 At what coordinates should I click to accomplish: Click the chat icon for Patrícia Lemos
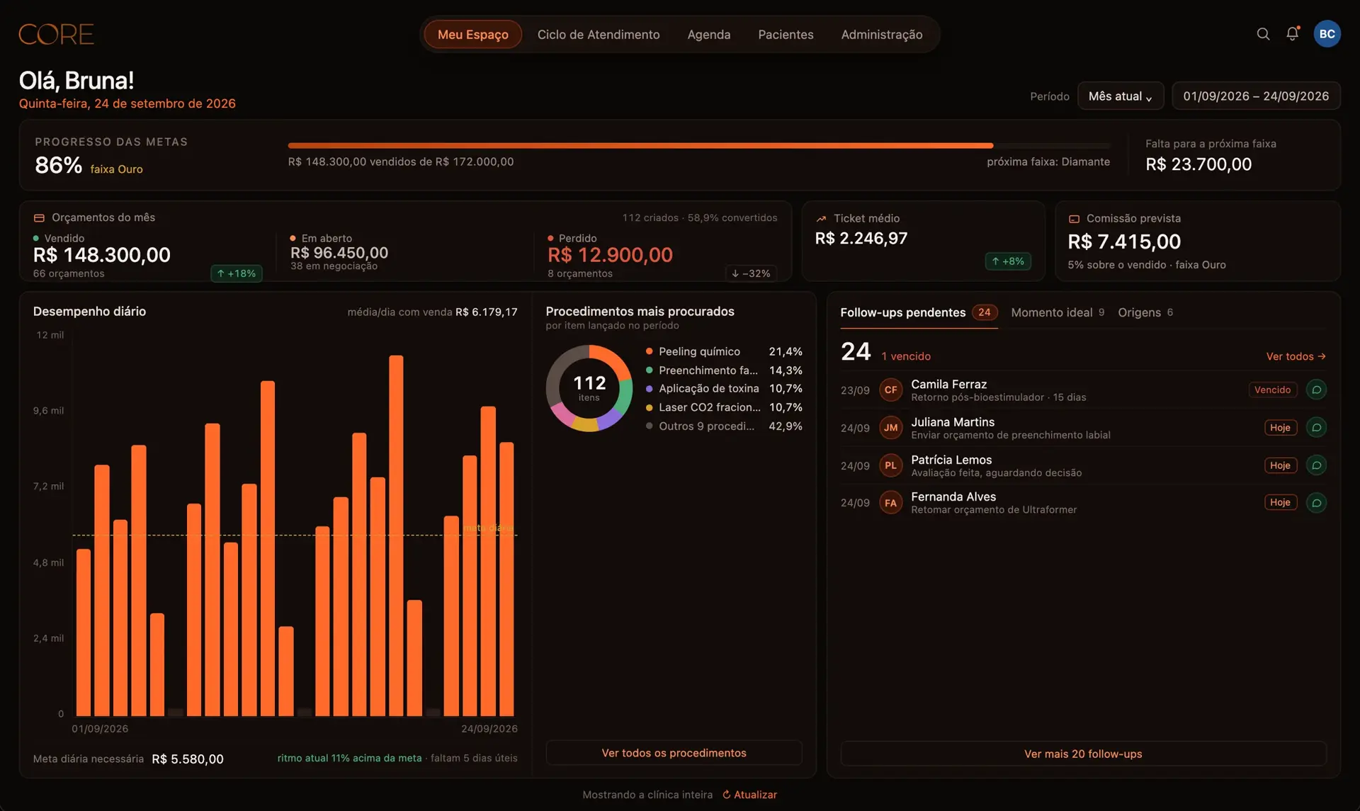coord(1316,465)
